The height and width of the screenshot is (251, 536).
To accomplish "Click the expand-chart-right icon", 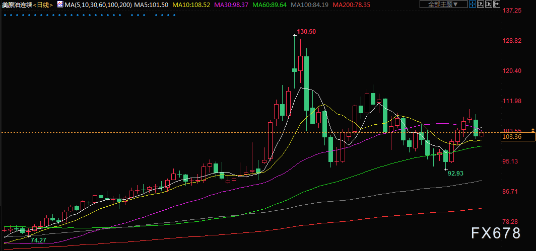I will (x=497, y=4).
